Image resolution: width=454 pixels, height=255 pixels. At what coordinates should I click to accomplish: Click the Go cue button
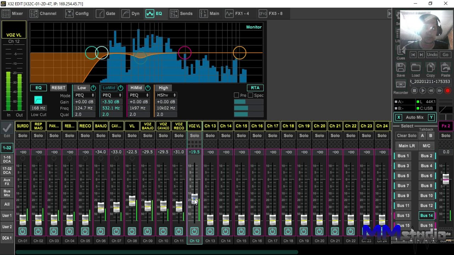[445, 55]
